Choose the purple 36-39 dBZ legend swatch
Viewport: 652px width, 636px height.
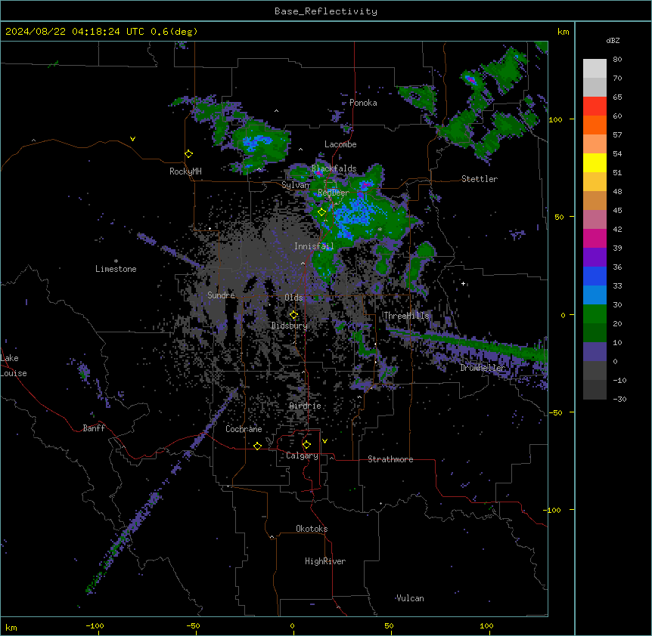(595, 258)
